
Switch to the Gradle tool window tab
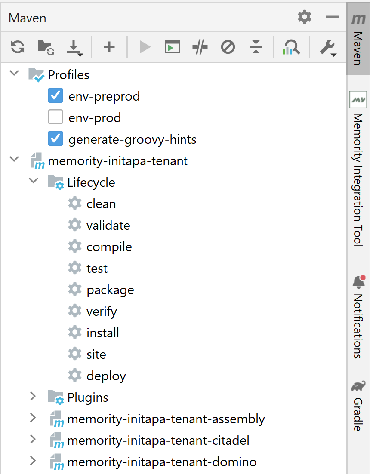(358, 406)
